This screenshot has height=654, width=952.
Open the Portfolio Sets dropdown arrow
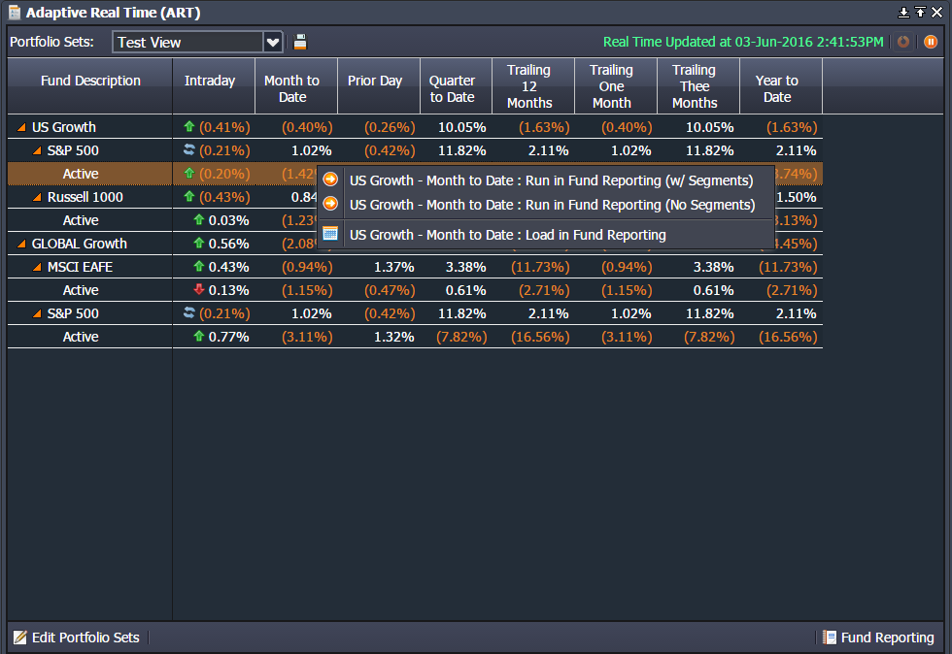[x=273, y=42]
